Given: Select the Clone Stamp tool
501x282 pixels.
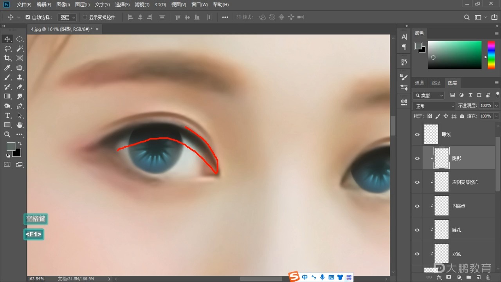Looking at the screenshot, I should pos(20,77).
